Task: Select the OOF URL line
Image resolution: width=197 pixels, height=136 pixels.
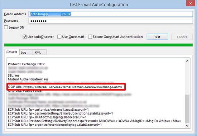Action: (65, 87)
